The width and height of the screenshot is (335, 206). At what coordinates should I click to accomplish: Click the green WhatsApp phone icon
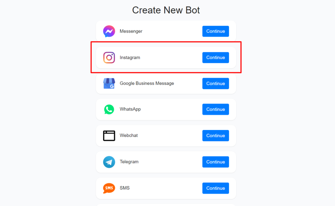(x=109, y=109)
